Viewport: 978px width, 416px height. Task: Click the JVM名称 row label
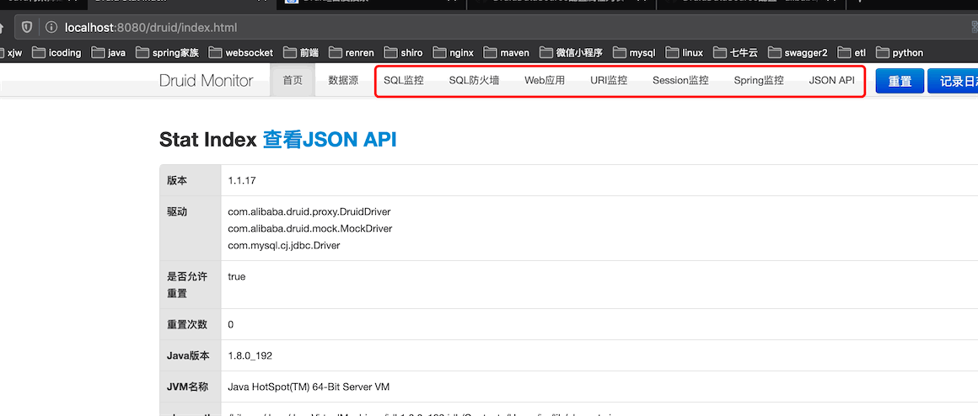[x=189, y=387]
